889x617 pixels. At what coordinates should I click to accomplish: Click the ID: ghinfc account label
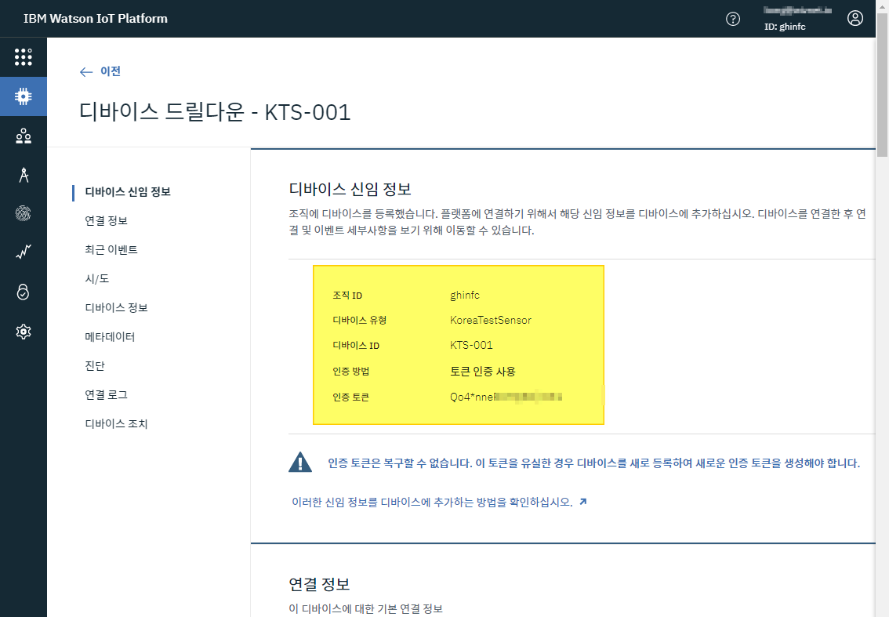(x=785, y=27)
